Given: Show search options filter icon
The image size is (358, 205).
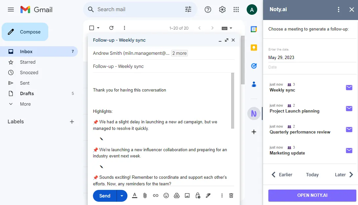Looking at the screenshot, I should [188, 10].
